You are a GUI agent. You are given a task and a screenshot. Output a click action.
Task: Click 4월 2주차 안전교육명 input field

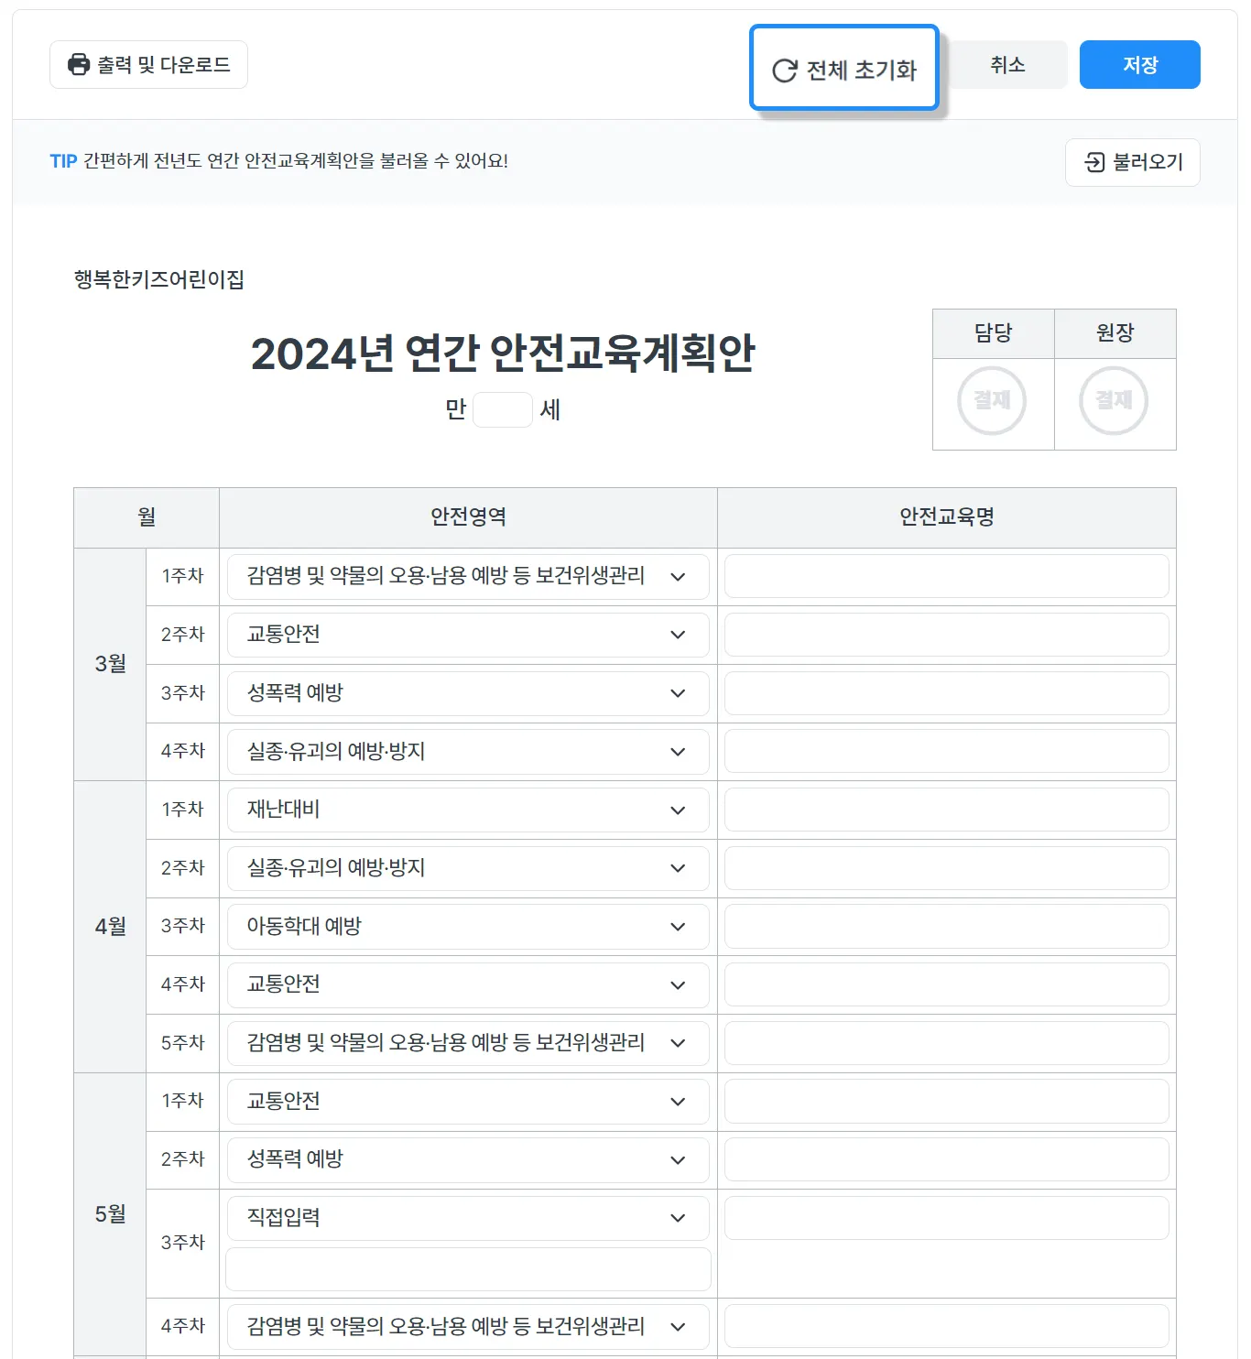(947, 868)
